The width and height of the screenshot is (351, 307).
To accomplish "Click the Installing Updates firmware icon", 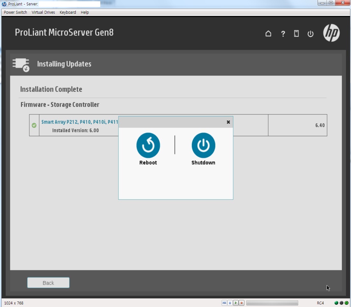I will coord(21,65).
